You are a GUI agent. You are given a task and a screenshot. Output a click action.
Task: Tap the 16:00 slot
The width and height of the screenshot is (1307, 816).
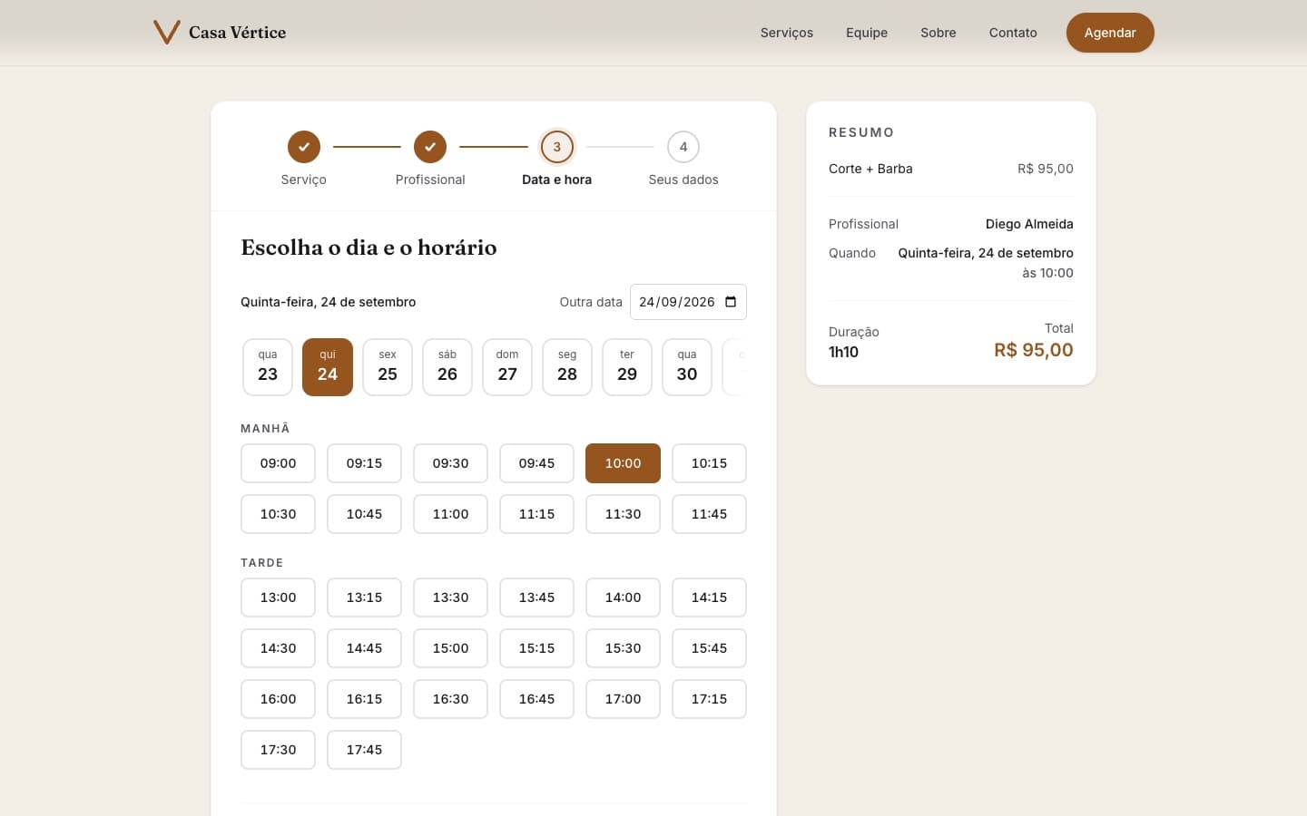(278, 699)
